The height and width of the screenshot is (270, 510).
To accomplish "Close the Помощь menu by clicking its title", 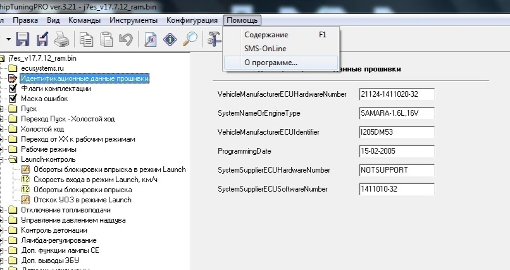I will pos(242,20).
